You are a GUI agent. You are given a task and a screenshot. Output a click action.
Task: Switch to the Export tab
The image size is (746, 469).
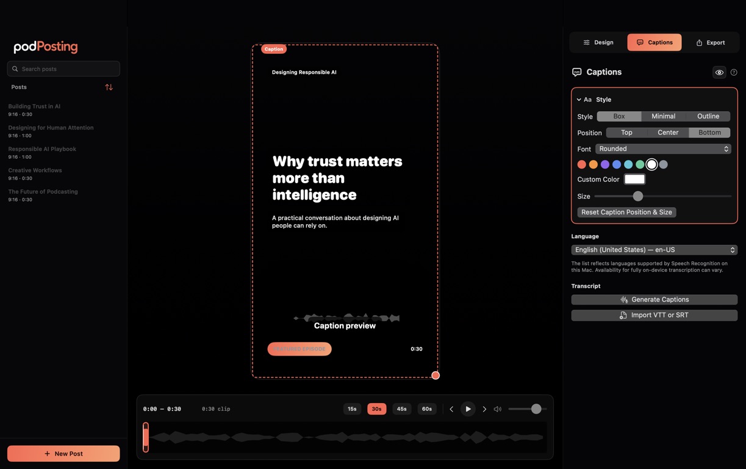tap(710, 42)
